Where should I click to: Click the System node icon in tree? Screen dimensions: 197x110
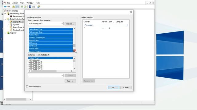[11, 24]
